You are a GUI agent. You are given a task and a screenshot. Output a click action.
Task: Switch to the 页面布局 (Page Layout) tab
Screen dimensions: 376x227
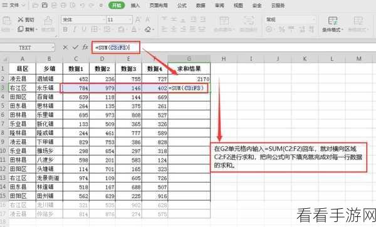(159, 5)
